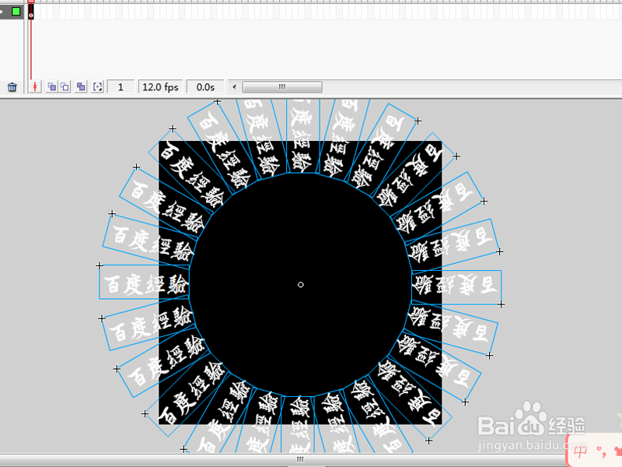Enable Onion Skin Outlines mode

pos(65,86)
